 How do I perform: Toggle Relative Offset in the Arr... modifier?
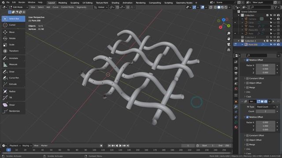pos(248,117)
